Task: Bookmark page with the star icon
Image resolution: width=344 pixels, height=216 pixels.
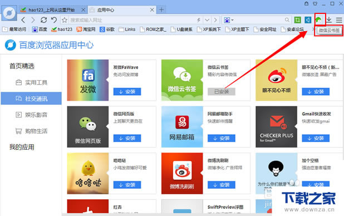Action: (x=64, y=20)
